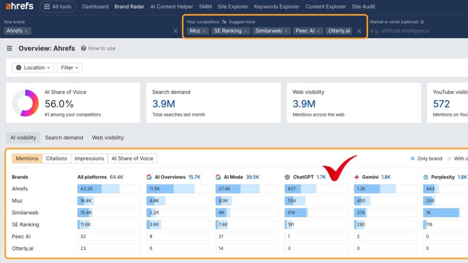Open the Location dropdown

(x=32, y=68)
